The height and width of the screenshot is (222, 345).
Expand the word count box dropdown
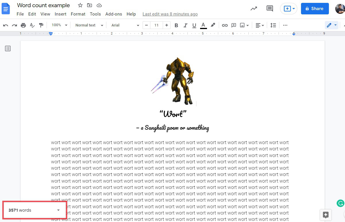coord(58,210)
